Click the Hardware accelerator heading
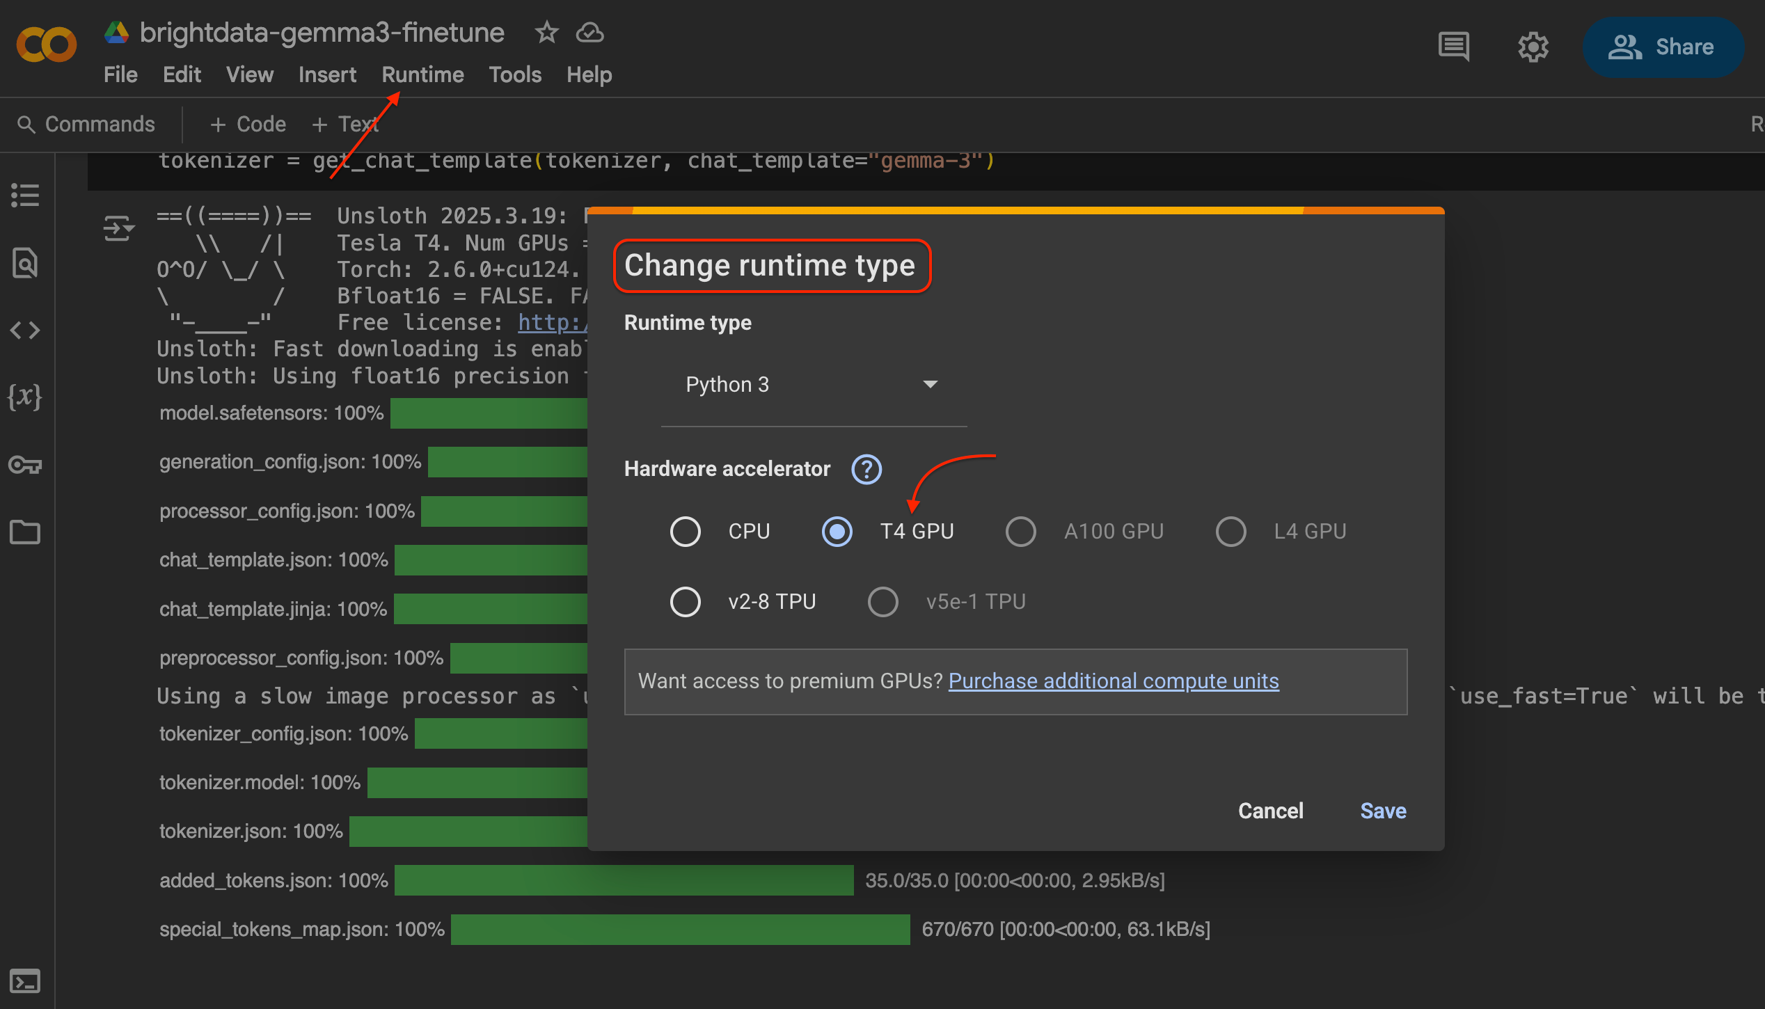This screenshot has width=1765, height=1009. 727,469
